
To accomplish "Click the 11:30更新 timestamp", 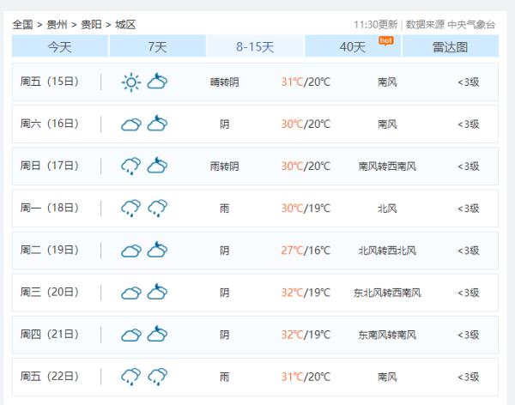I will point(376,25).
